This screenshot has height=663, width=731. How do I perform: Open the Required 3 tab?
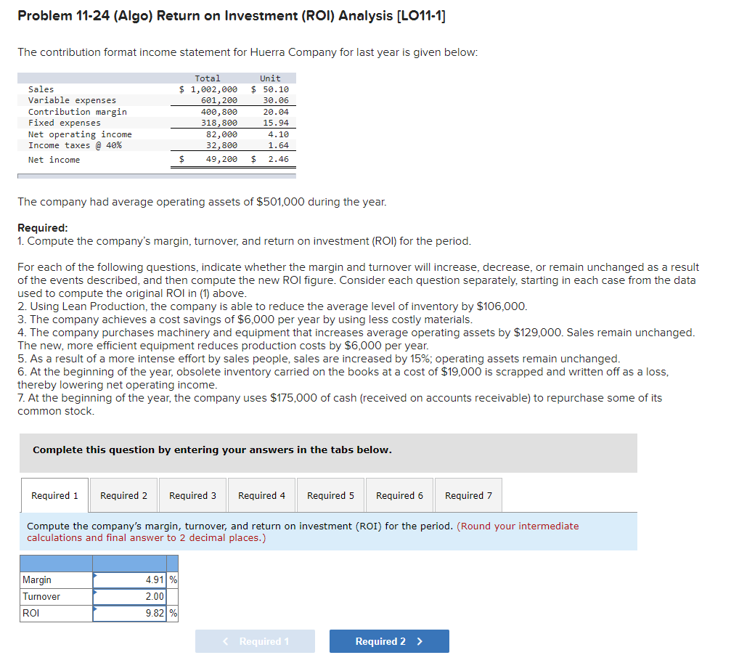(x=192, y=495)
